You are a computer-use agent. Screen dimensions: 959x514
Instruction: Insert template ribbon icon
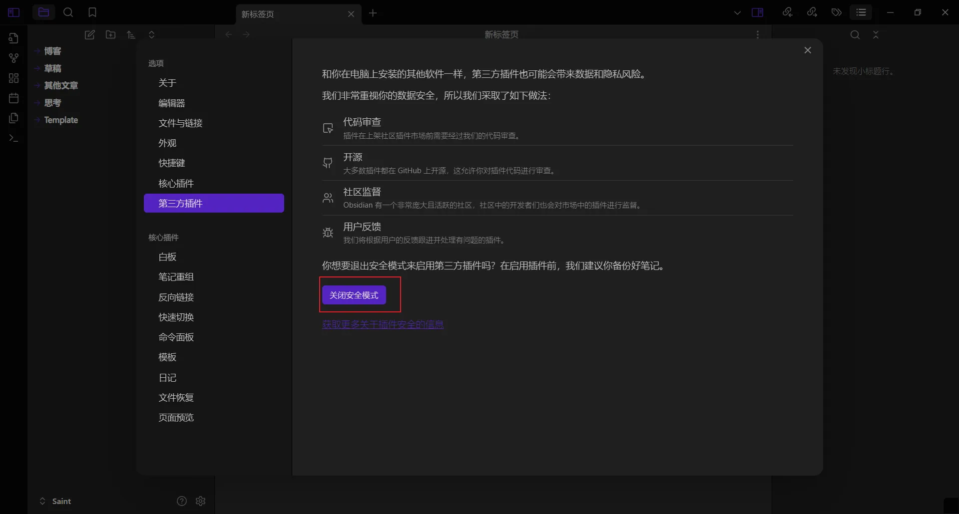point(14,118)
